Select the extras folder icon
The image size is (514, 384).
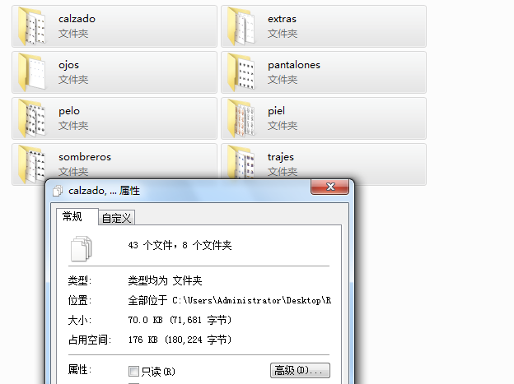[x=241, y=26]
